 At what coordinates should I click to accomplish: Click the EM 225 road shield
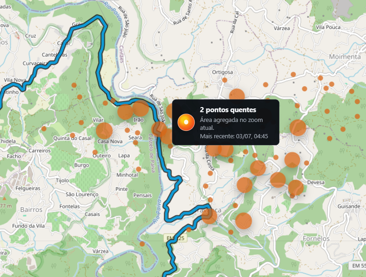coord(175,238)
